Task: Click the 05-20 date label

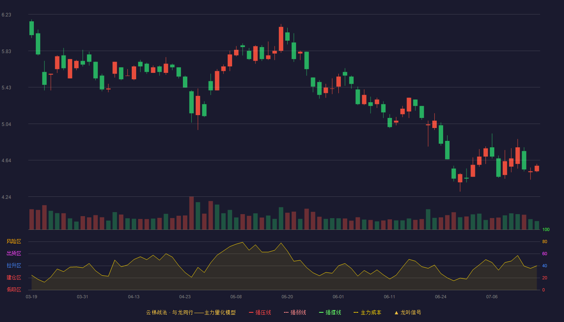Action: [287, 297]
